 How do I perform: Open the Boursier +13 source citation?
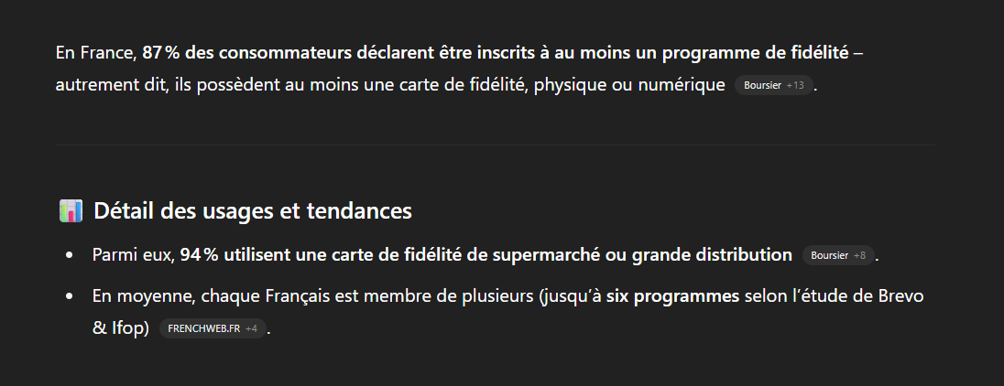click(773, 86)
